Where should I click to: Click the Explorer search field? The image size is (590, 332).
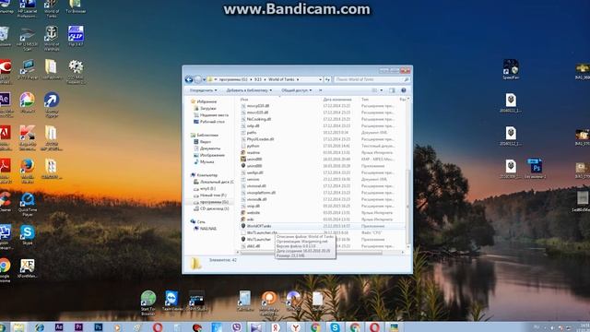point(372,79)
